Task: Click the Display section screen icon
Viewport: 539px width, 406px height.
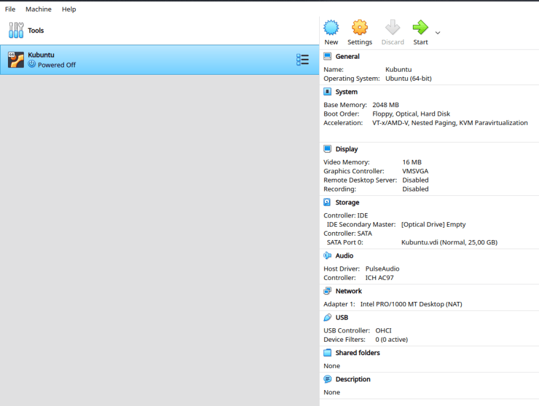Action: point(328,149)
